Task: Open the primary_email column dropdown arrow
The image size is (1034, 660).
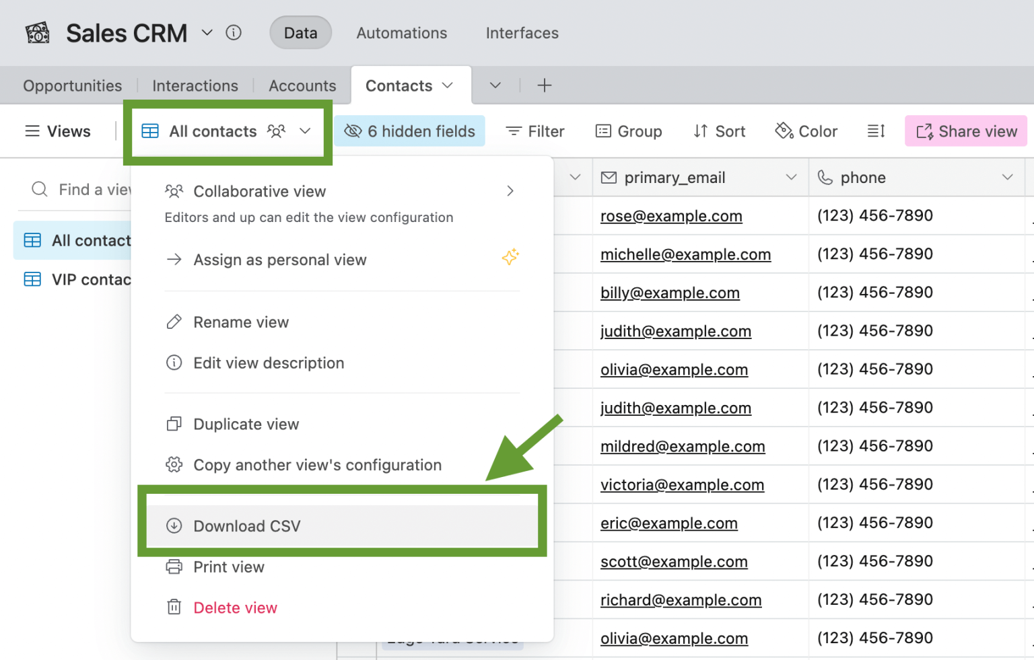Action: click(791, 178)
